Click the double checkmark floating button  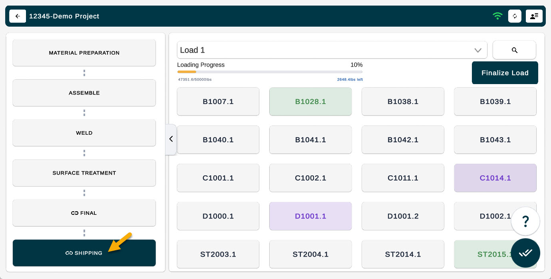[x=525, y=253]
